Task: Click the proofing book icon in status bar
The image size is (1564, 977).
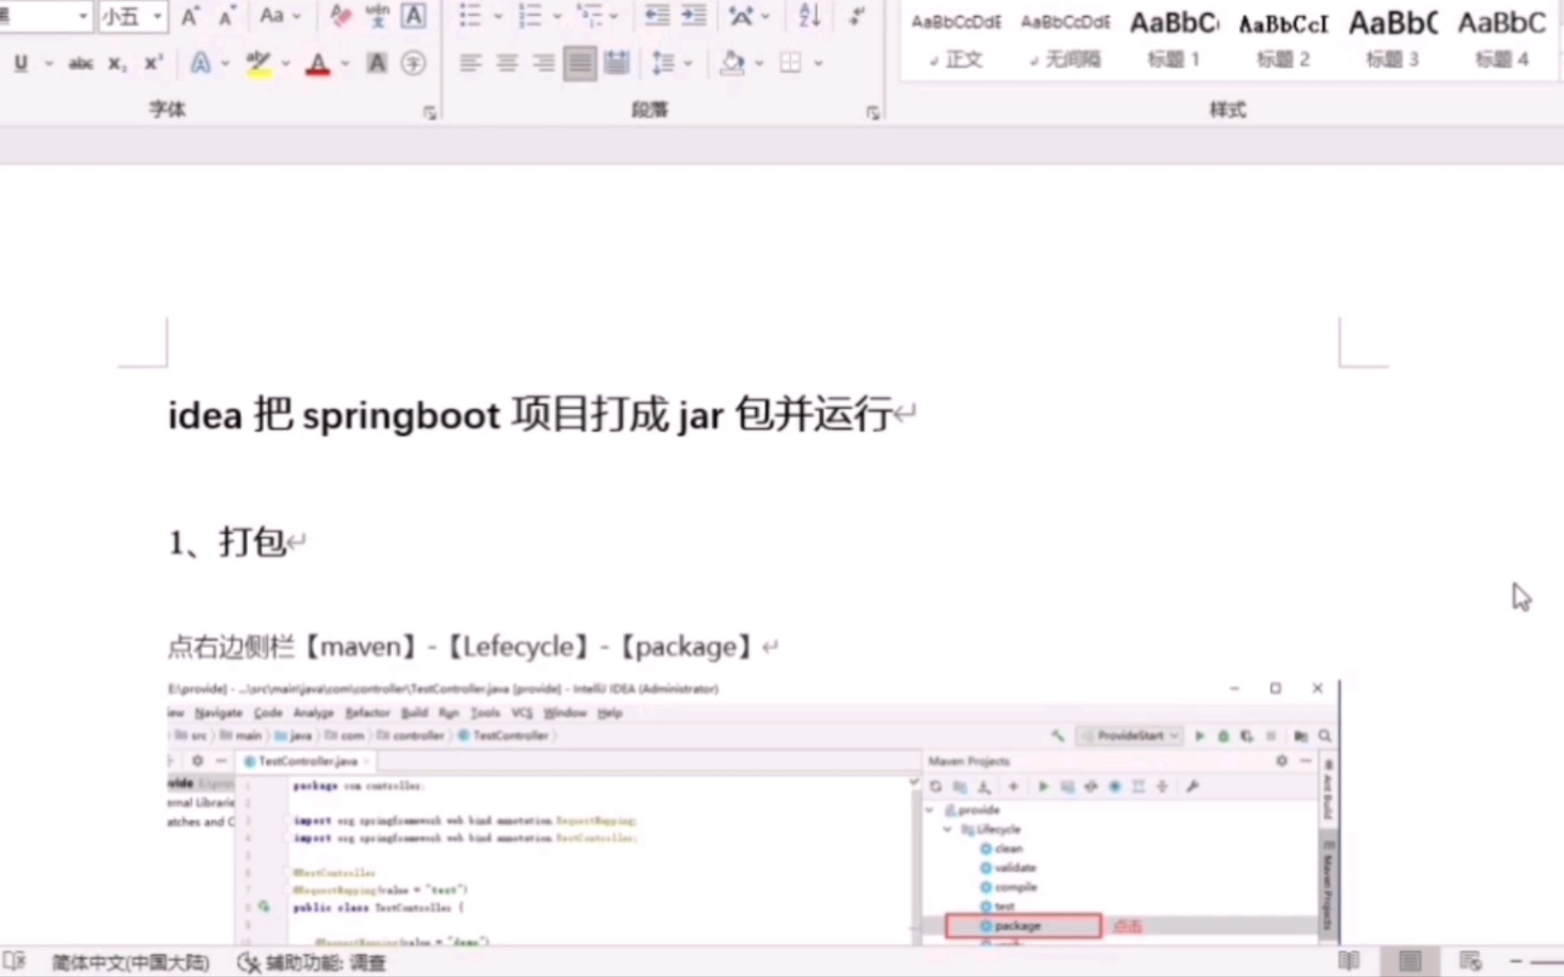Action: pyautogui.click(x=14, y=961)
